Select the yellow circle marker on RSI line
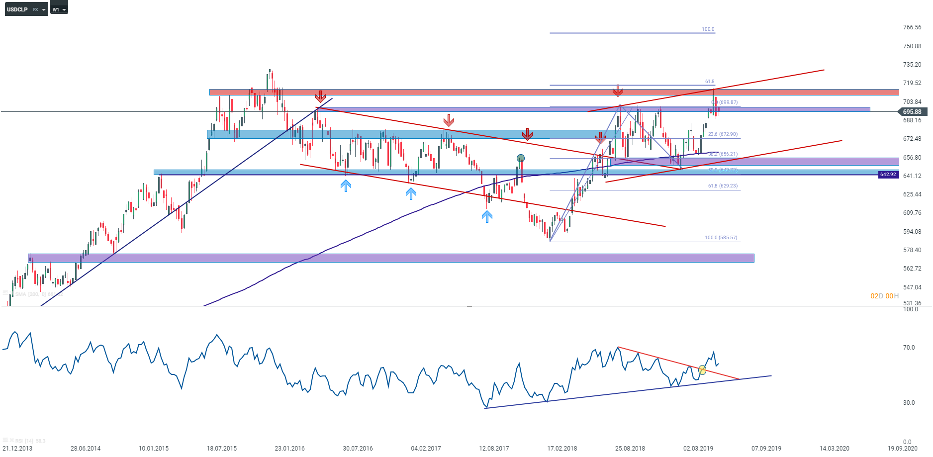 coord(702,369)
